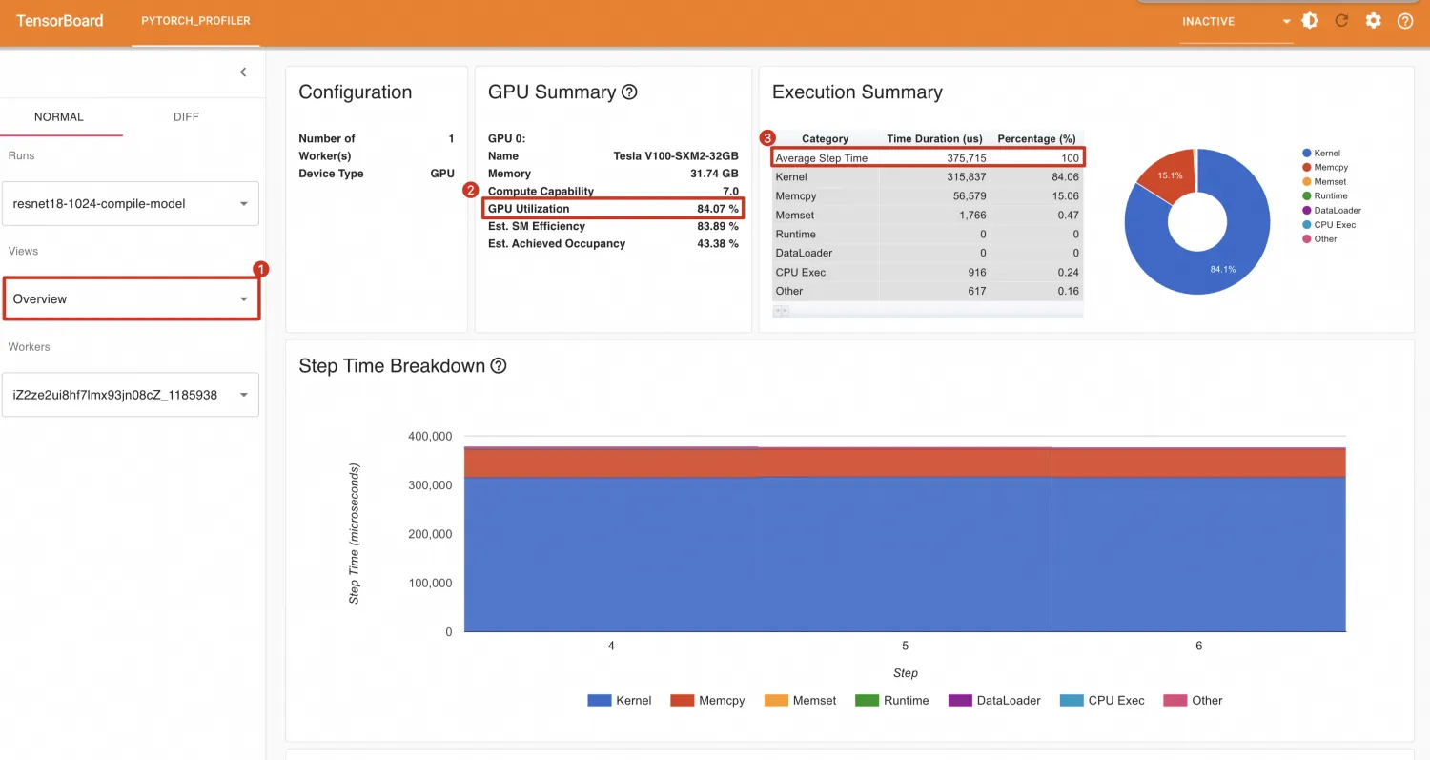Toggle Memset series in chart legend

pyautogui.click(x=800, y=700)
